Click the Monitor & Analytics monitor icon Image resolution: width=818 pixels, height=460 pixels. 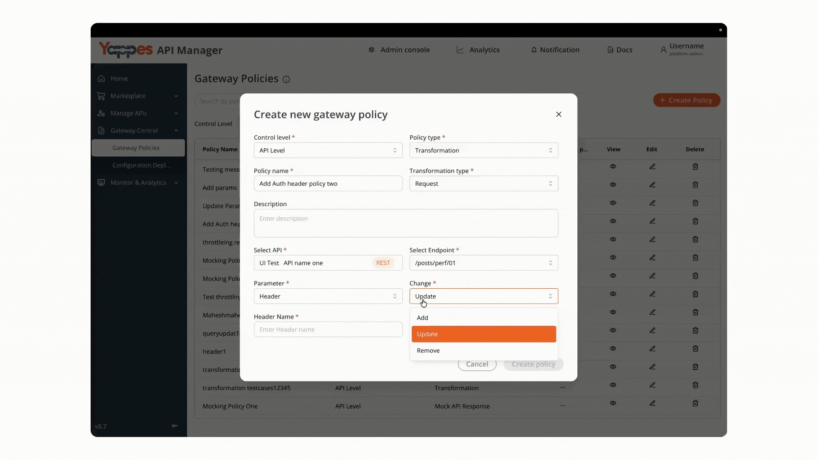101,182
